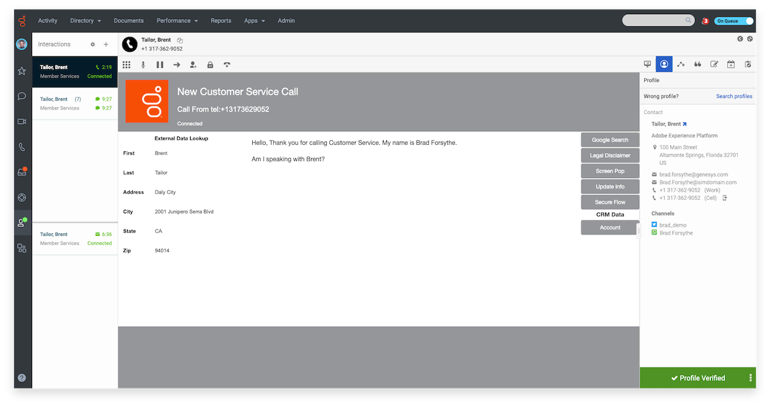Open the schedule callback calendar icon
Image resolution: width=770 pixels, height=407 pixels.
[x=731, y=64]
